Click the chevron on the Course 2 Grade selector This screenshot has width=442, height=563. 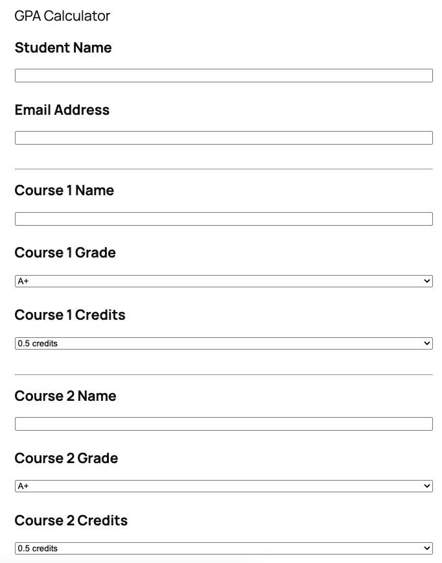[x=426, y=485]
